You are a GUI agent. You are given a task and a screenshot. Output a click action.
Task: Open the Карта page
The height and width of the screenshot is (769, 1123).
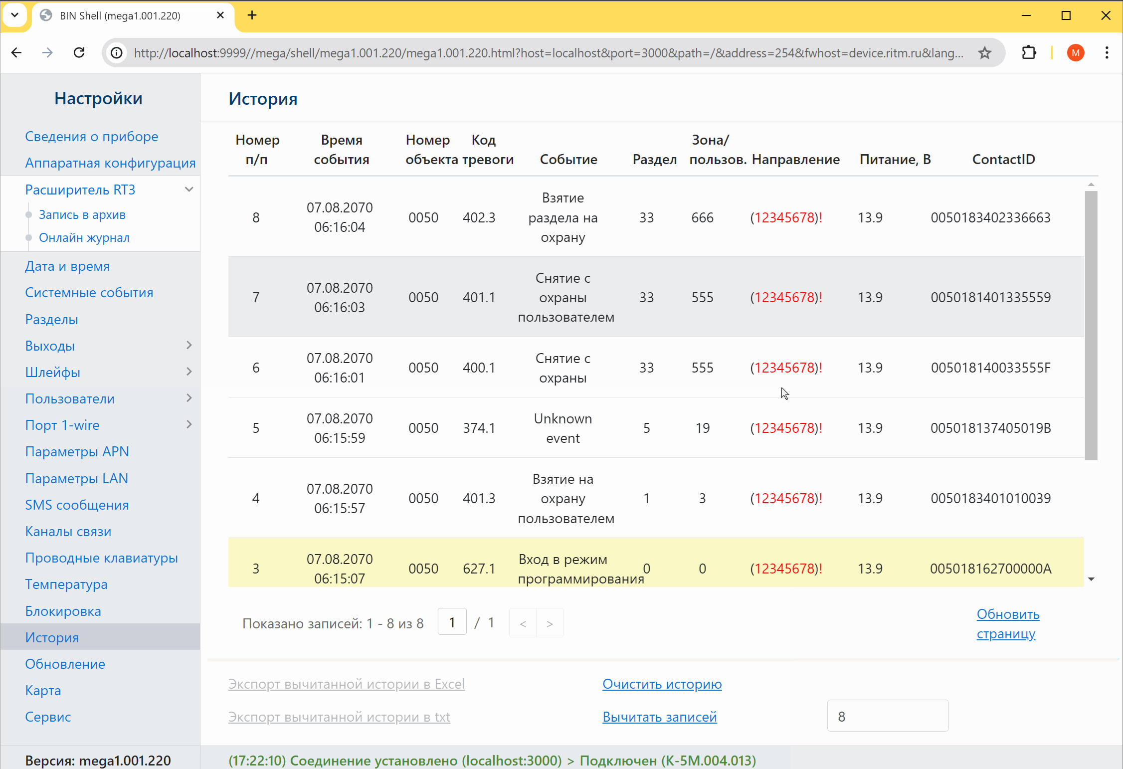pos(43,691)
